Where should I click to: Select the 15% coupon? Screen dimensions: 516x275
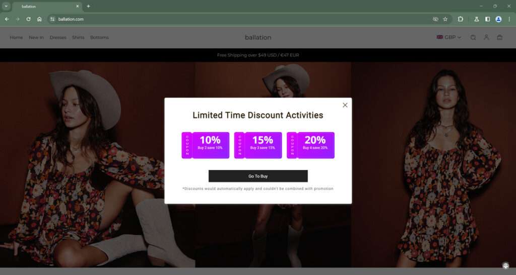(258, 145)
